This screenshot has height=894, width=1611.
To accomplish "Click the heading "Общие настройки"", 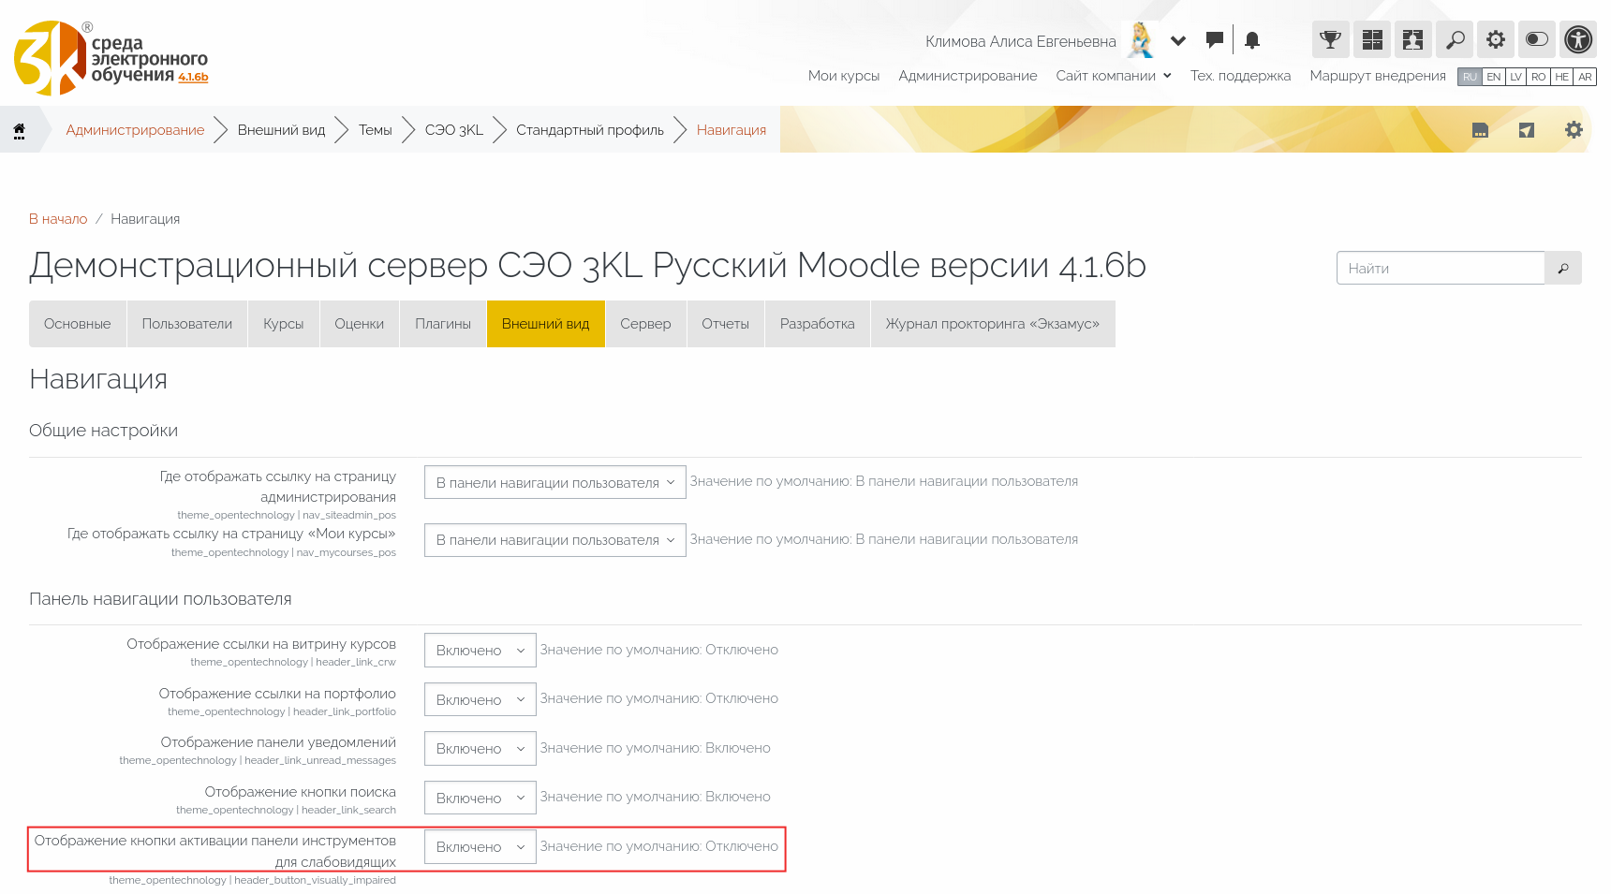I will click(x=103, y=431).
